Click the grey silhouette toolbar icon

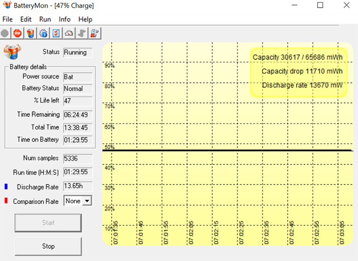click(x=81, y=33)
